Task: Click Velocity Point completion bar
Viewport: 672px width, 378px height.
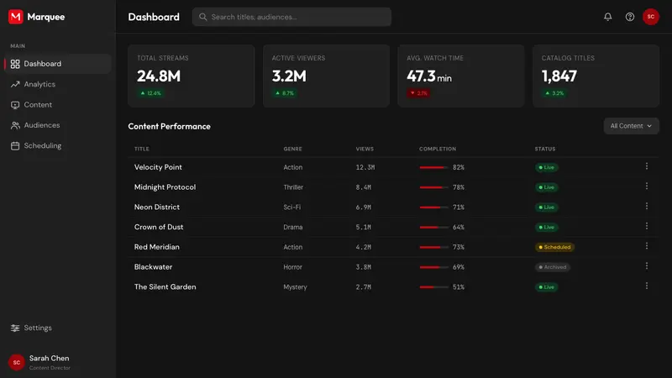Action: tap(434, 167)
